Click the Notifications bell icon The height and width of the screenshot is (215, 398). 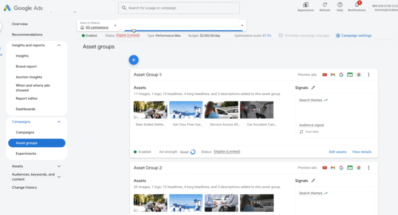click(x=357, y=5)
